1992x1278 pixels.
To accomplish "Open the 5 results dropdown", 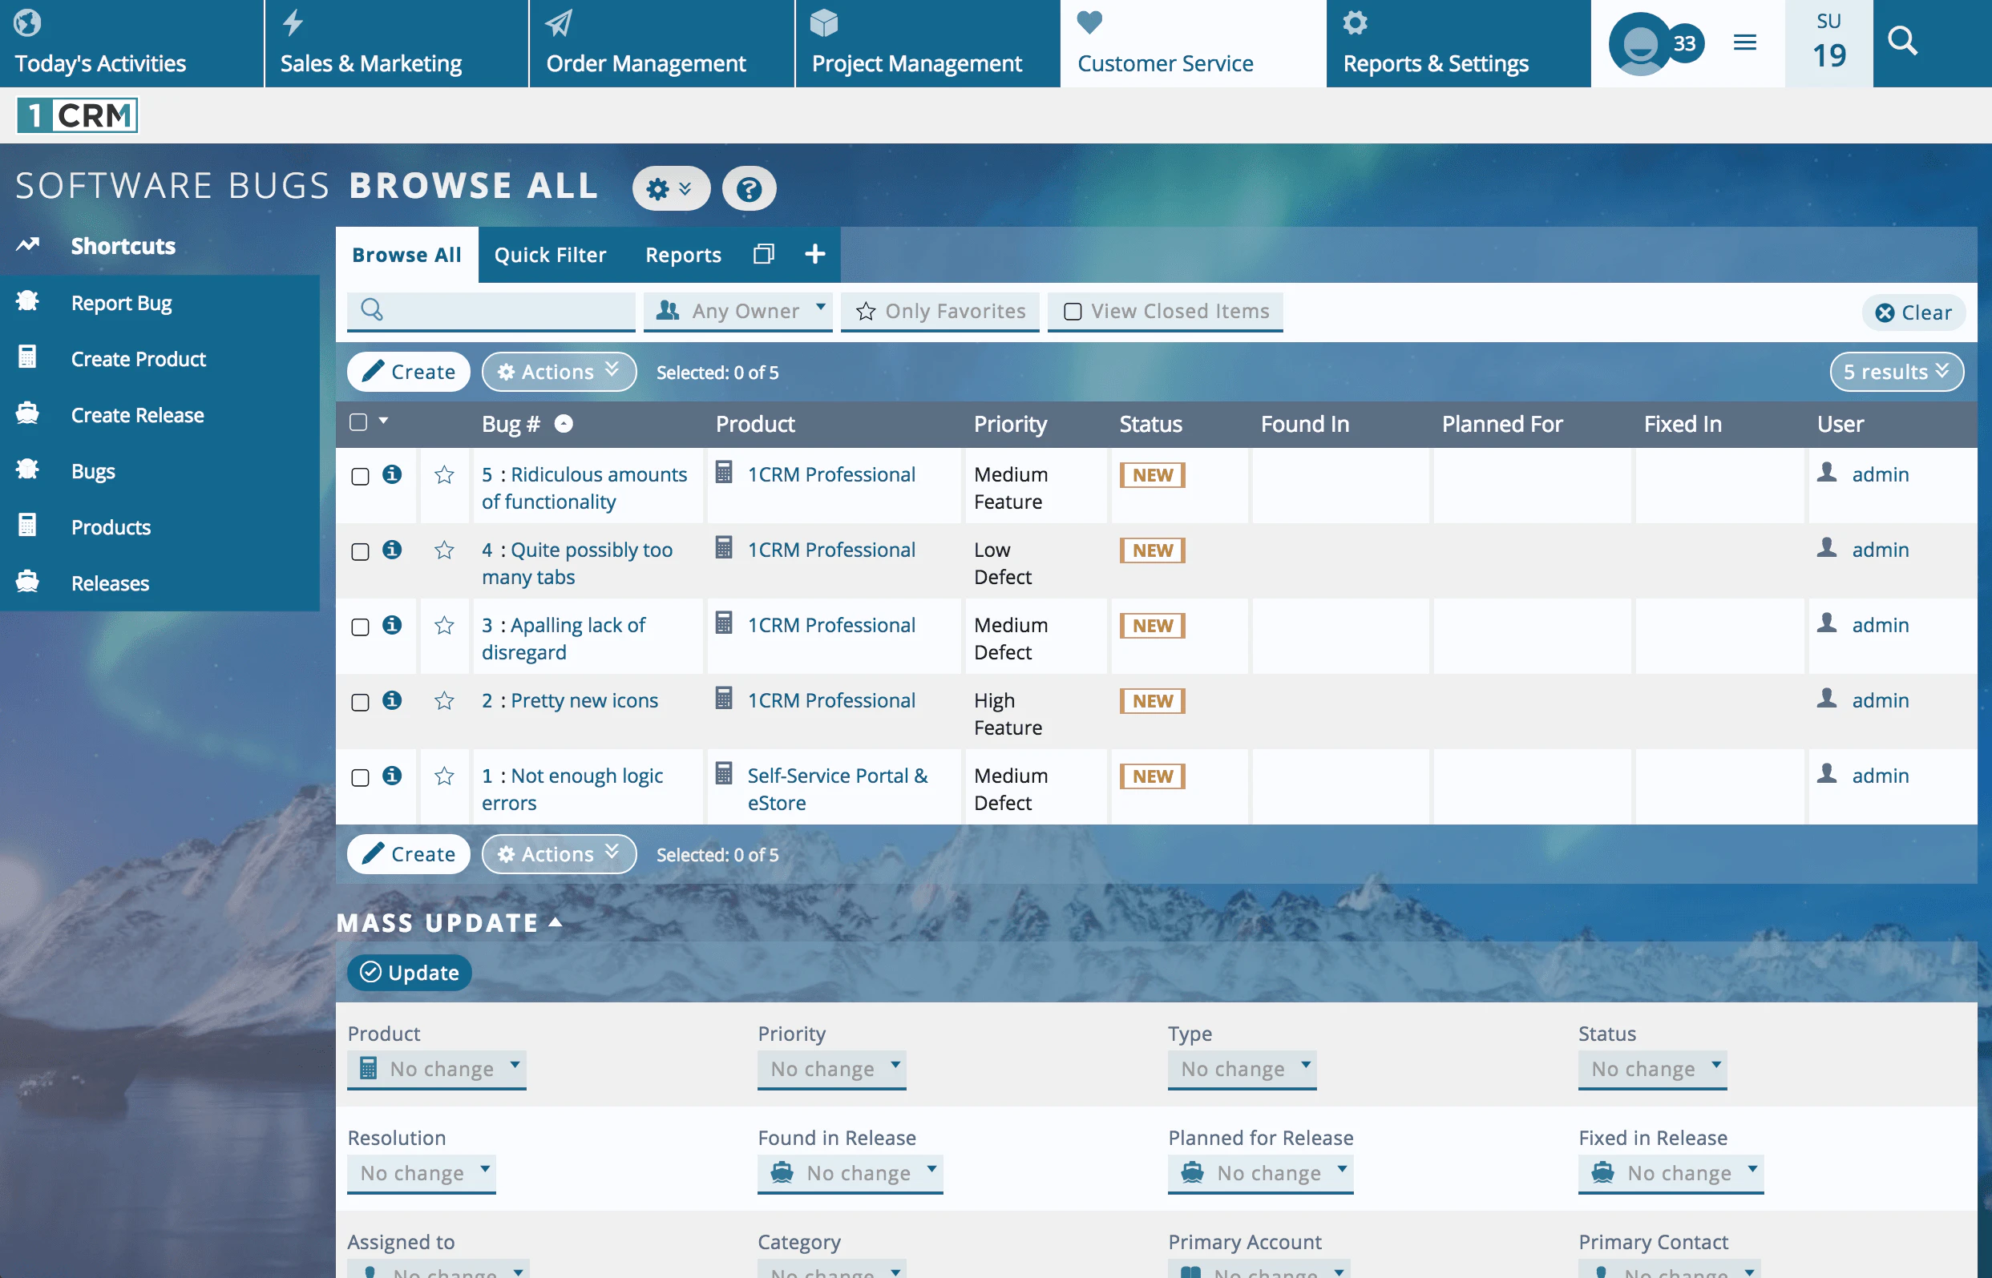I will click(x=1897, y=372).
